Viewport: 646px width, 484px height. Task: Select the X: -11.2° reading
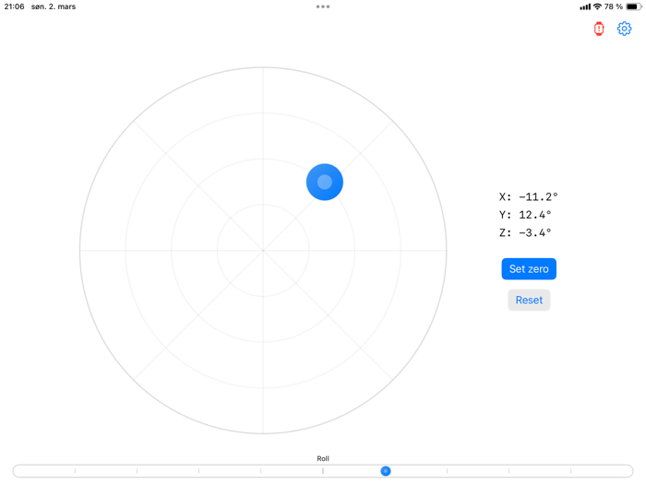click(x=528, y=196)
